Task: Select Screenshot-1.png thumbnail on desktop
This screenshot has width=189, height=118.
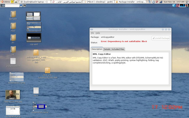Action: coord(17,78)
